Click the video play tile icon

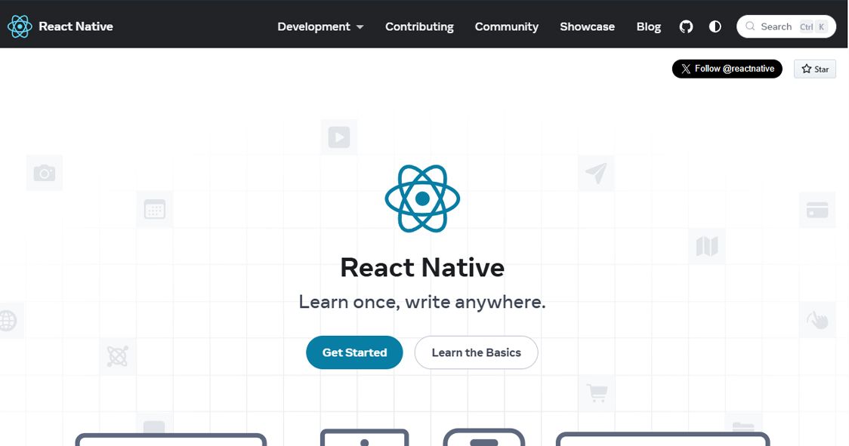click(x=339, y=137)
